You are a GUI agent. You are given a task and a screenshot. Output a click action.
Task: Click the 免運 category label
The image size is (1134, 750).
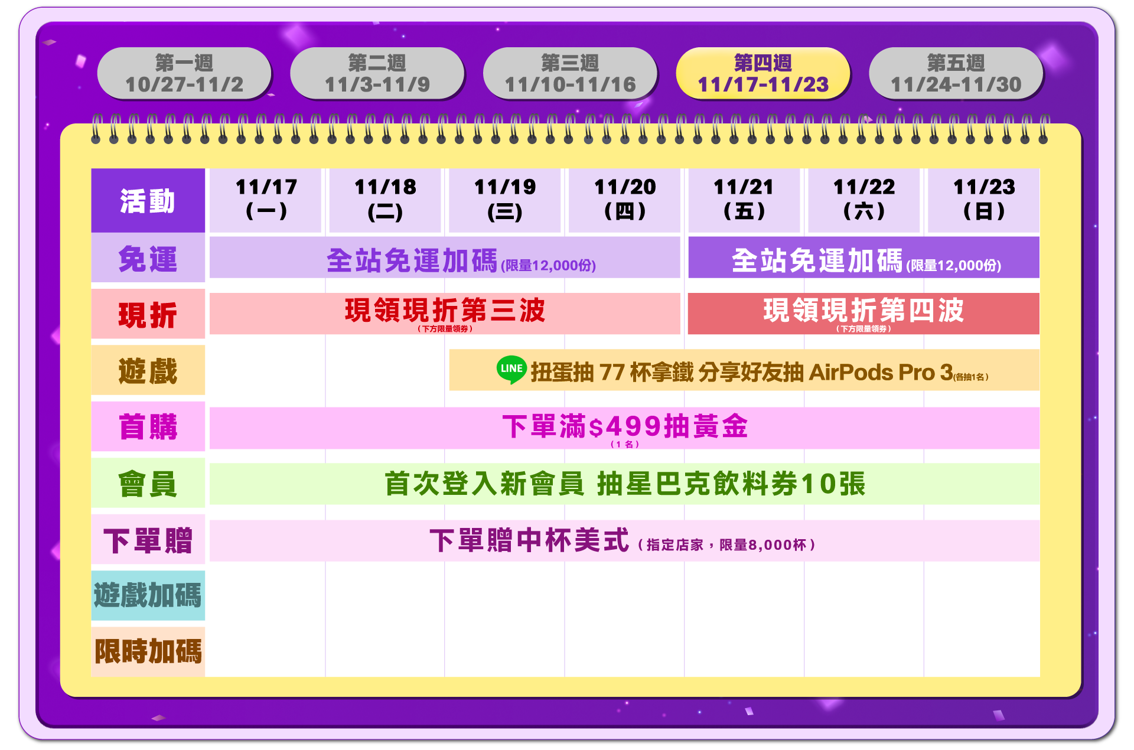(148, 259)
